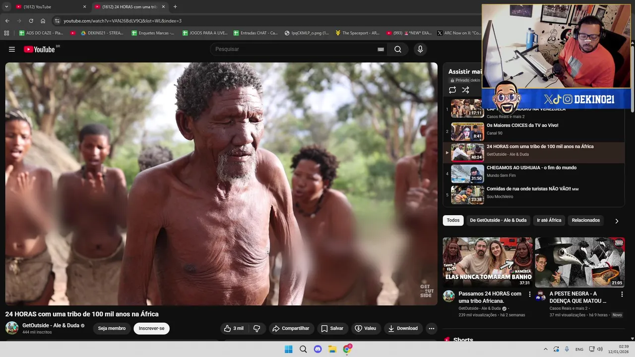Click the Seja membro button
Viewport: 635px width, 357px height.
[112, 328]
